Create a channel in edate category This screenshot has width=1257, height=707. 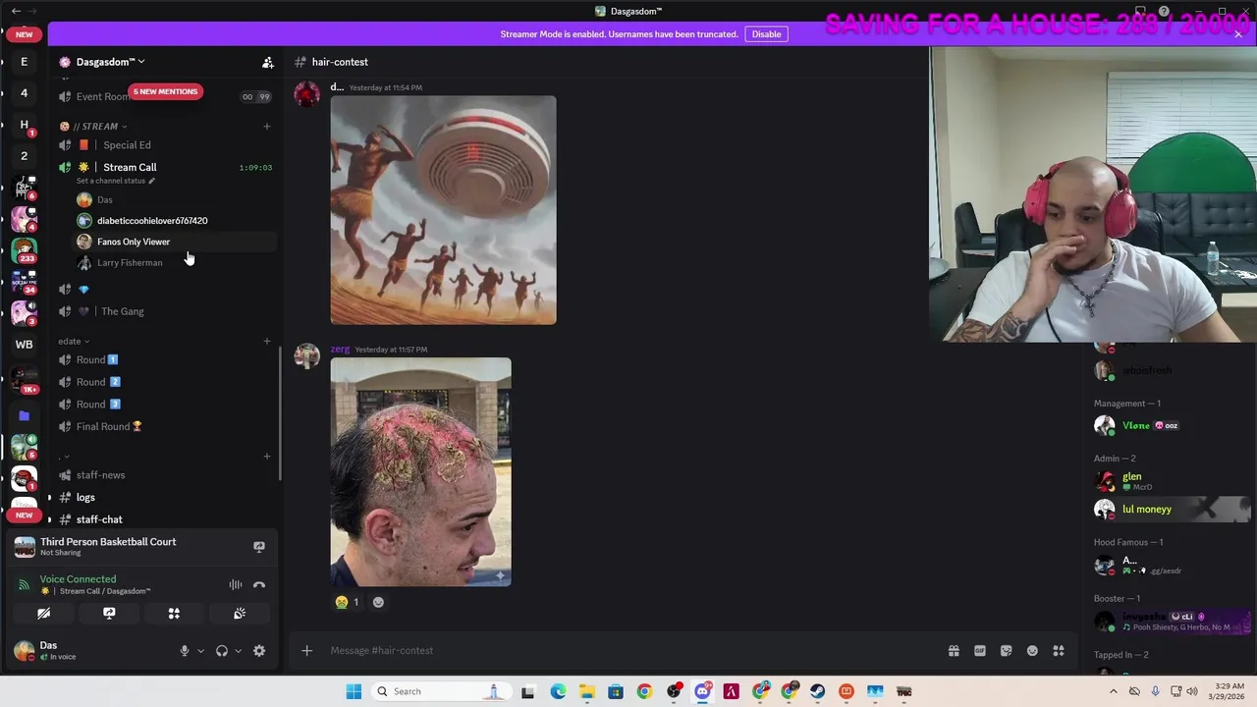tap(266, 342)
